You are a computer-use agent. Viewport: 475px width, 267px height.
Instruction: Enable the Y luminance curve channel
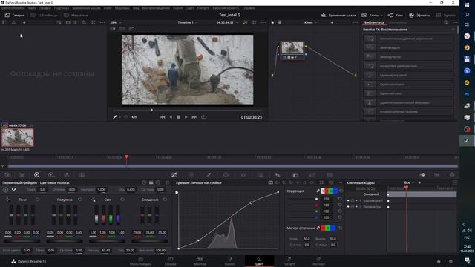[323, 191]
